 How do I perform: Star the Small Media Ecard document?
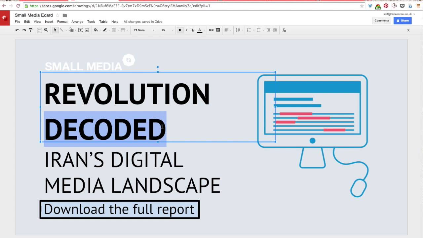(x=58, y=15)
